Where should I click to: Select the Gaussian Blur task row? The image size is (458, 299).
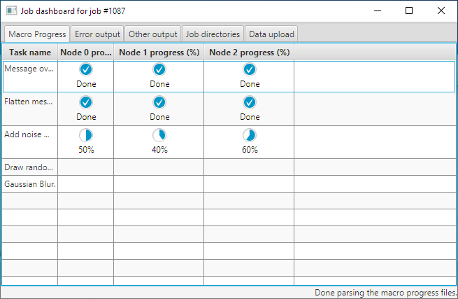point(229,184)
